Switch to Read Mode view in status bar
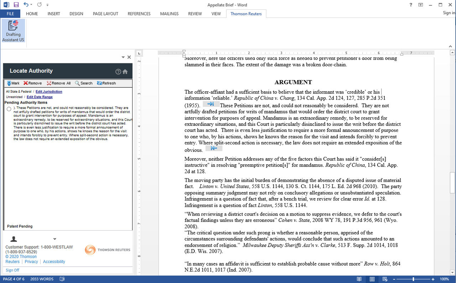The width and height of the screenshot is (456, 283). 359,279
